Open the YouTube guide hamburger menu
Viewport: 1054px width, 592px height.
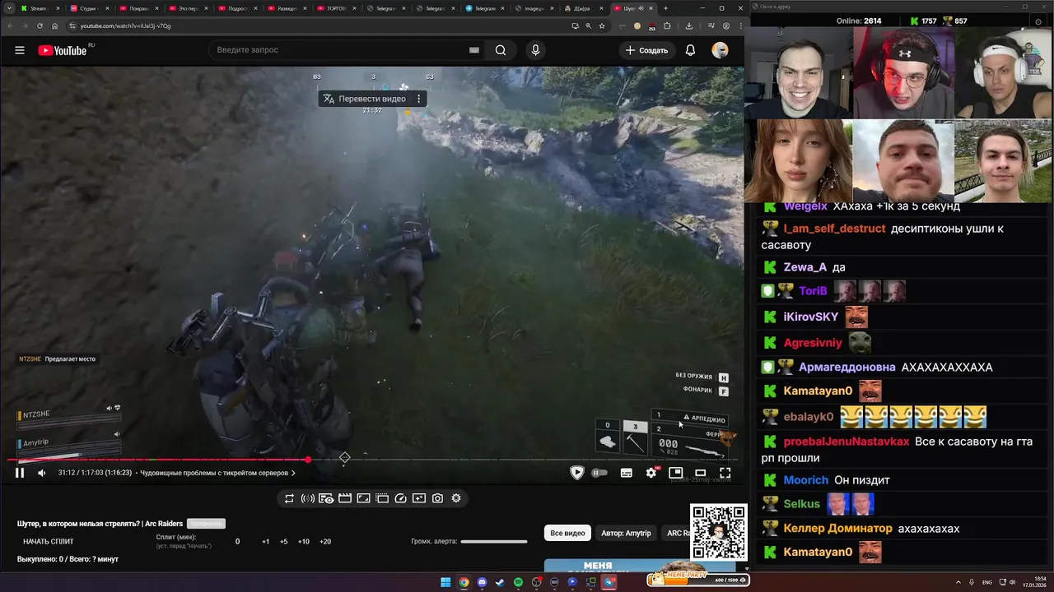click(x=20, y=50)
